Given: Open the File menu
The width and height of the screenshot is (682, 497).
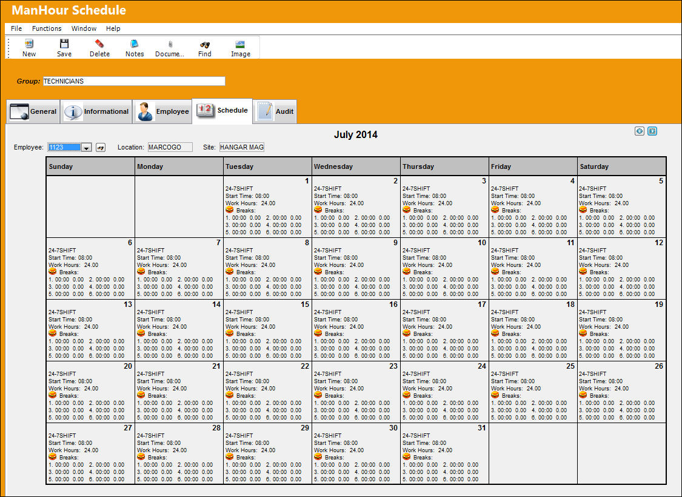Looking at the screenshot, I should 16,28.
